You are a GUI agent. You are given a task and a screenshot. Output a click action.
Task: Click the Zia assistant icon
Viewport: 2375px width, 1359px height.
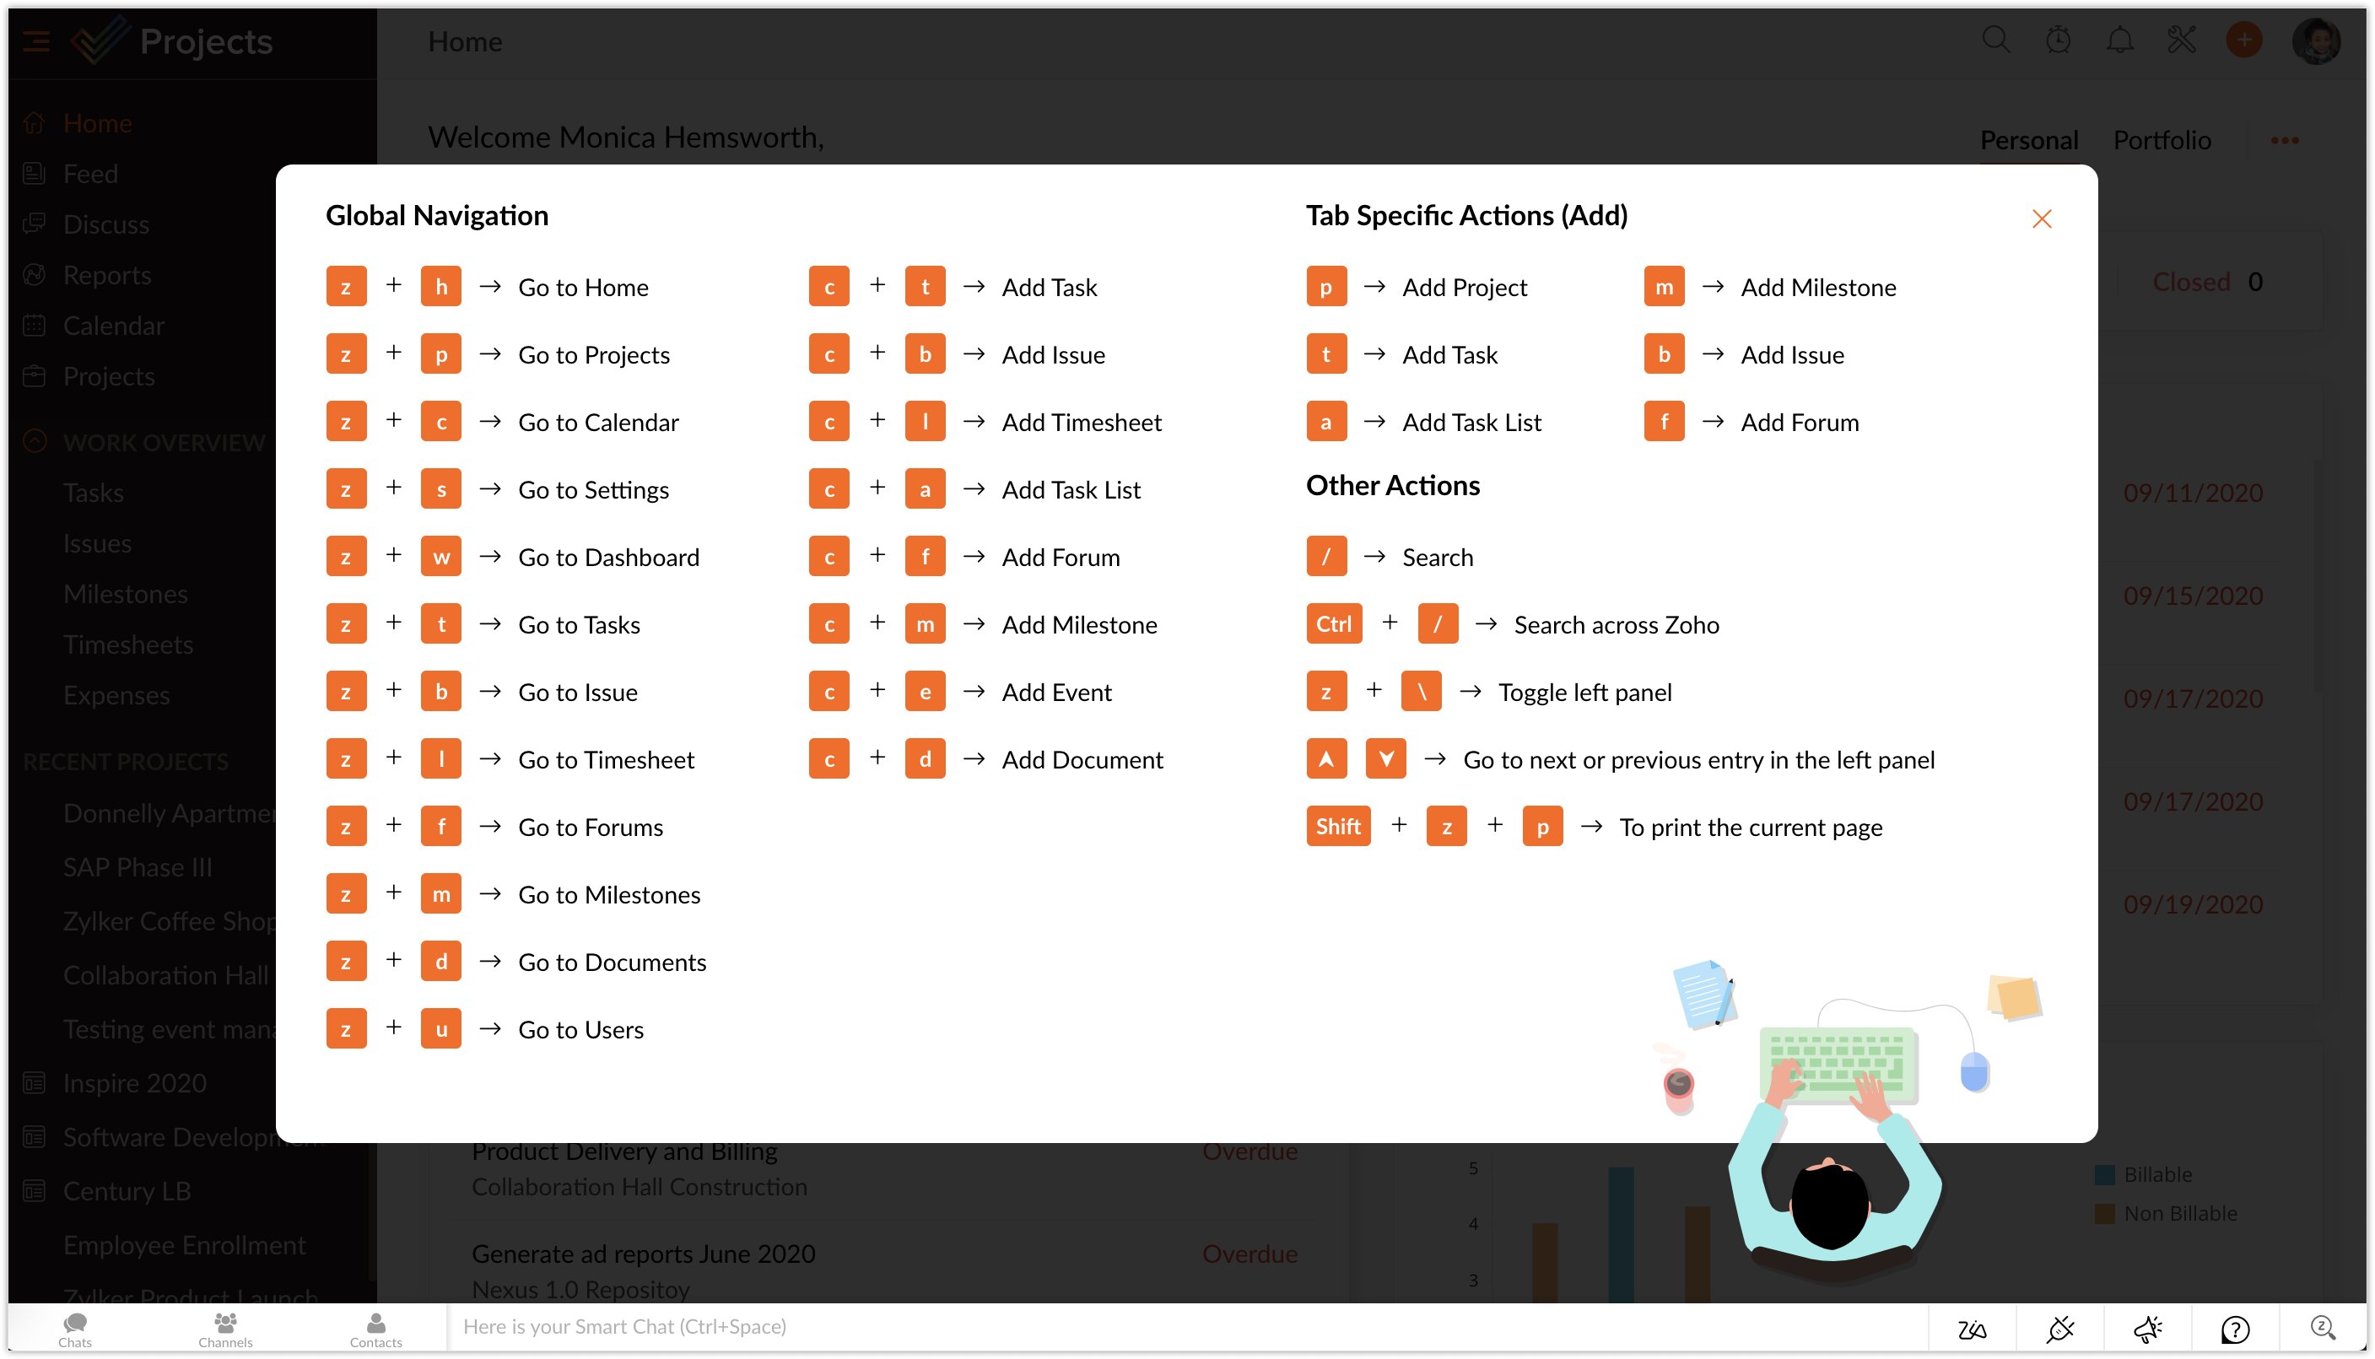(1971, 1328)
